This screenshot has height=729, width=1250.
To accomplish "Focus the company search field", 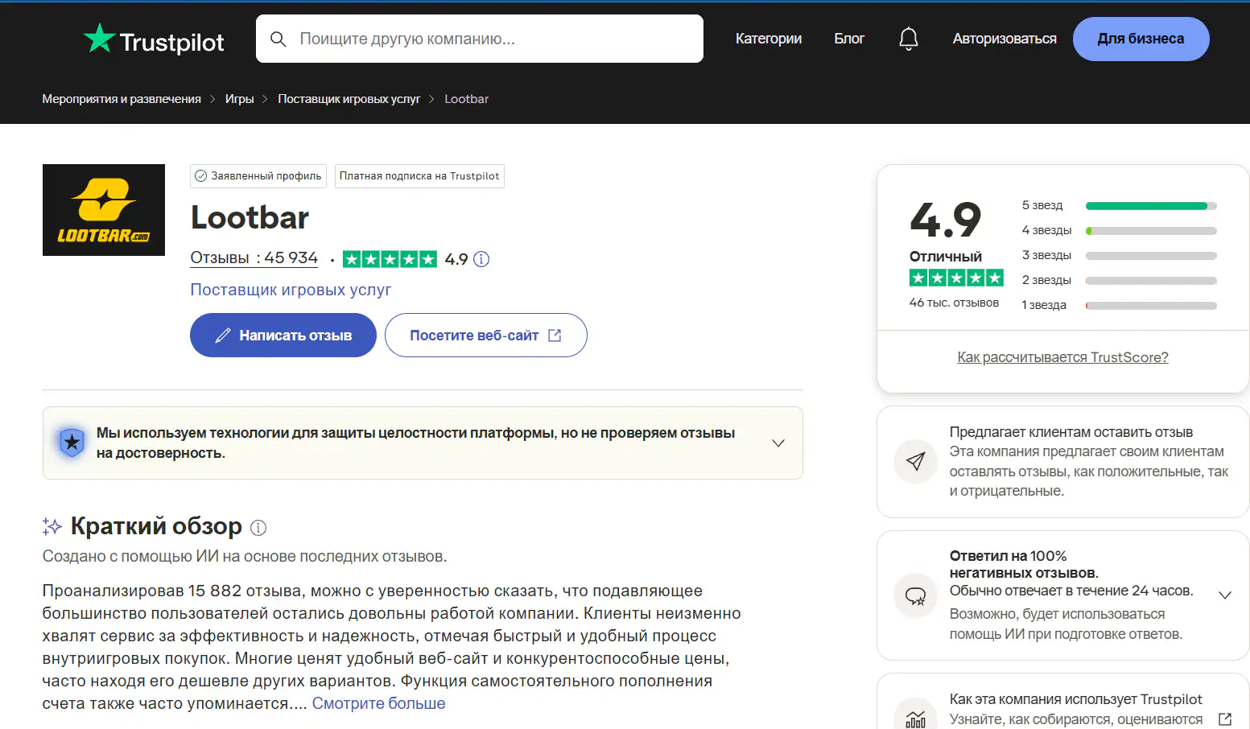I will coord(479,39).
